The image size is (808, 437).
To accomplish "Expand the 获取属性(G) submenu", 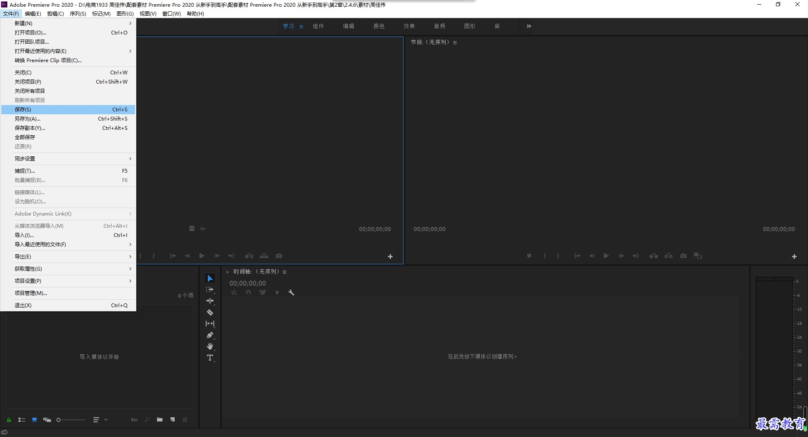I will [68, 269].
